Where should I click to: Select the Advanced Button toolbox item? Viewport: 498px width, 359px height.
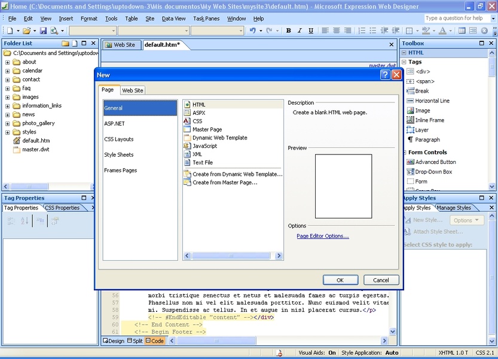click(435, 162)
